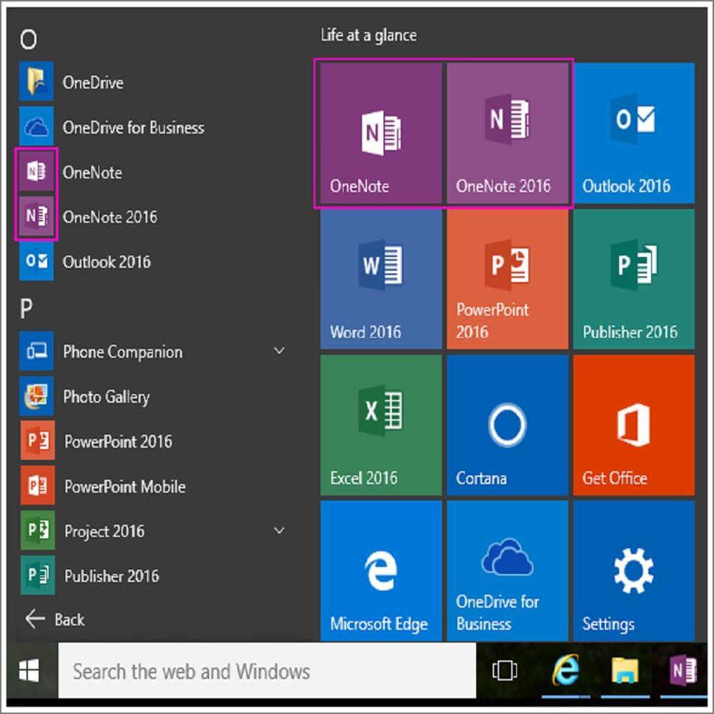Jump using the O letter header
714x714 pixels.
[29, 39]
